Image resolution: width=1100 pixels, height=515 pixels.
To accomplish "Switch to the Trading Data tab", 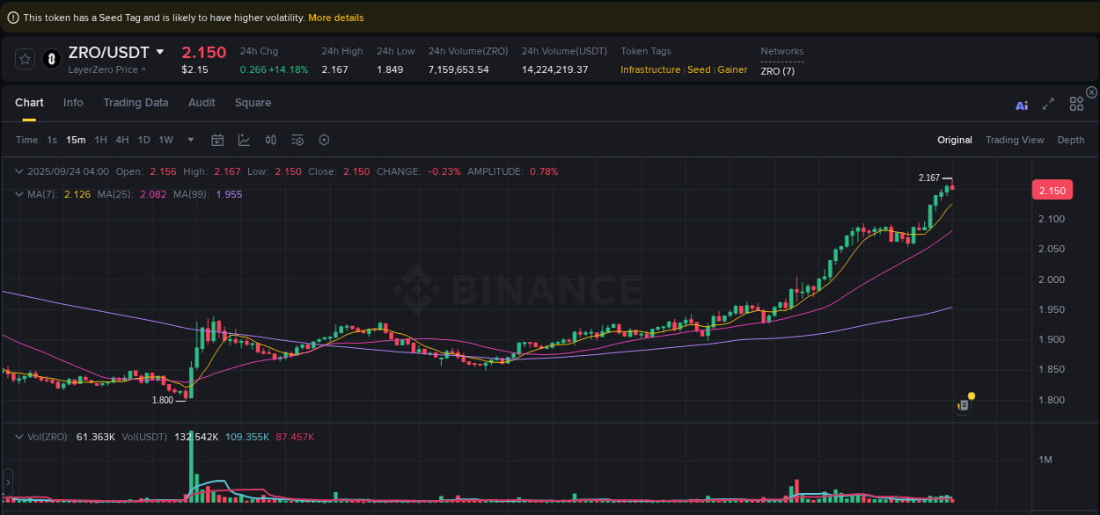I will tap(136, 103).
